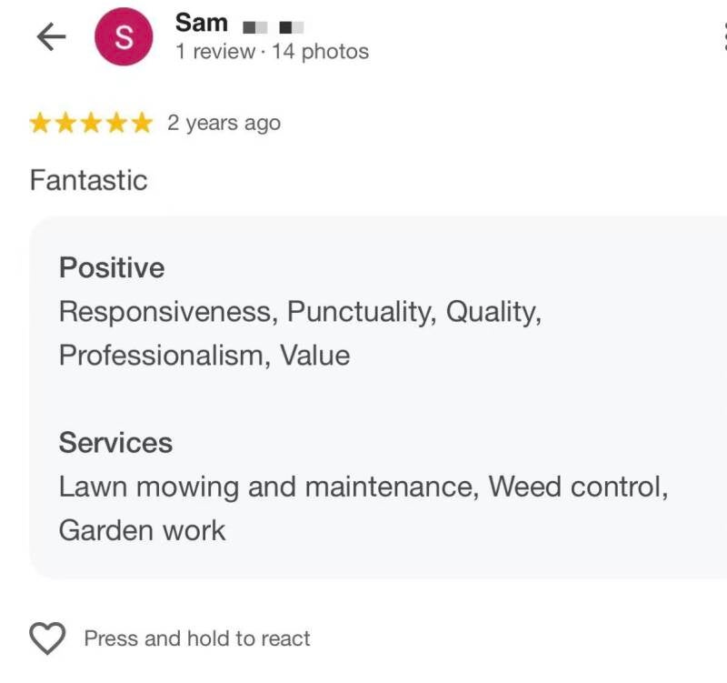727x683 pixels.
Task: Click the "2 years ago" timestamp
Action: 224,124
